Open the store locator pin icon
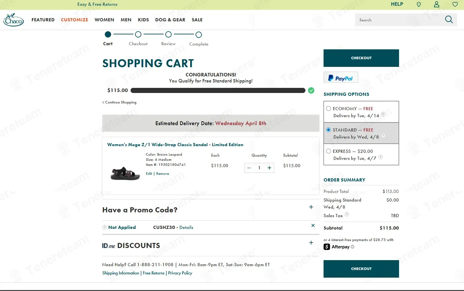Image resolution: width=464 pixels, height=291 pixels. 419,4
